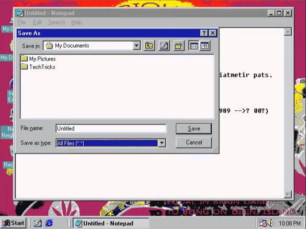Click the text 'iatmetir pats.' in Notepad

(246, 75)
